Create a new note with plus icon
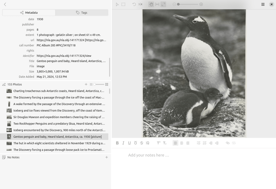The height and width of the screenshot is (189, 276). 107,157
